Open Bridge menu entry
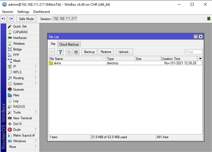 (x=23, y=49)
